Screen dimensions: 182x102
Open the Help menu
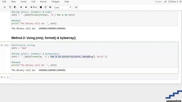pos(67,2)
